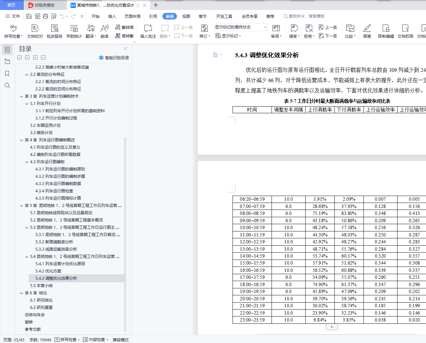
Task: Click the save icon in quick access toolbar
Action: point(29,16)
